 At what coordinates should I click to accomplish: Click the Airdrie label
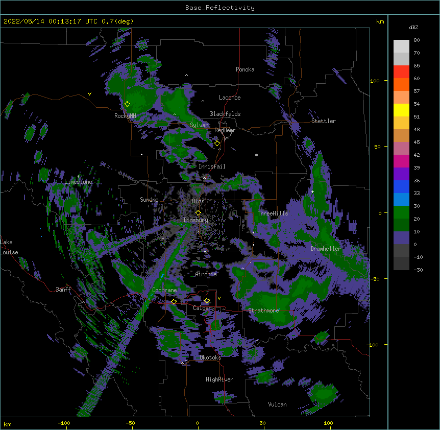(x=206, y=274)
